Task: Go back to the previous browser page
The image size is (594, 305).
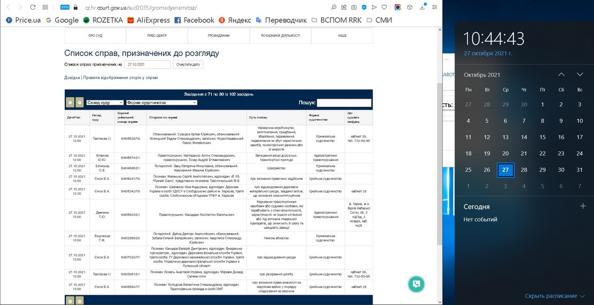Action: pyautogui.click(x=10, y=7)
